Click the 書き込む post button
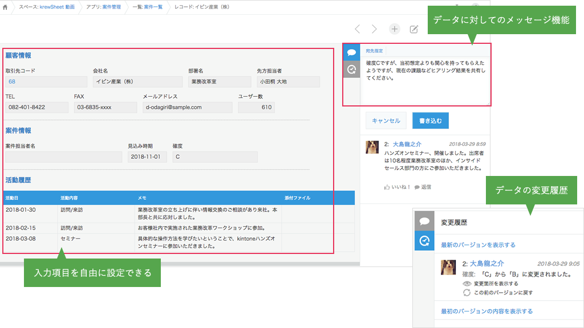Screen dimensions: 584x328 tap(430, 121)
